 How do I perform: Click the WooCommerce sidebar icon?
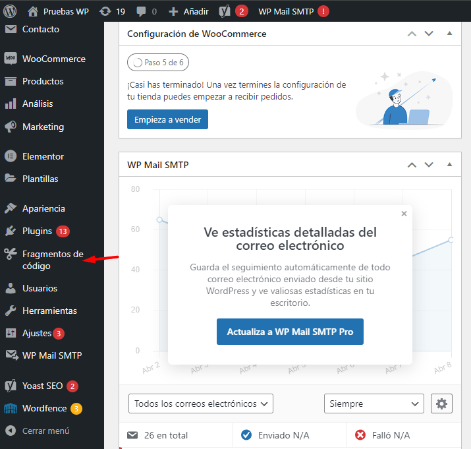click(x=11, y=58)
